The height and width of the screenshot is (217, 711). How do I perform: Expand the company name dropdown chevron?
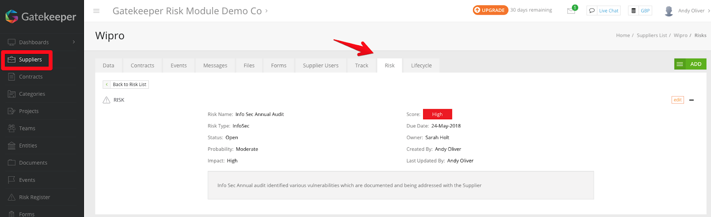[x=267, y=11]
